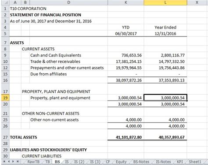The height and width of the screenshot is (165, 208).
Task: Open the KPI sheet tab
Action: (x=180, y=161)
